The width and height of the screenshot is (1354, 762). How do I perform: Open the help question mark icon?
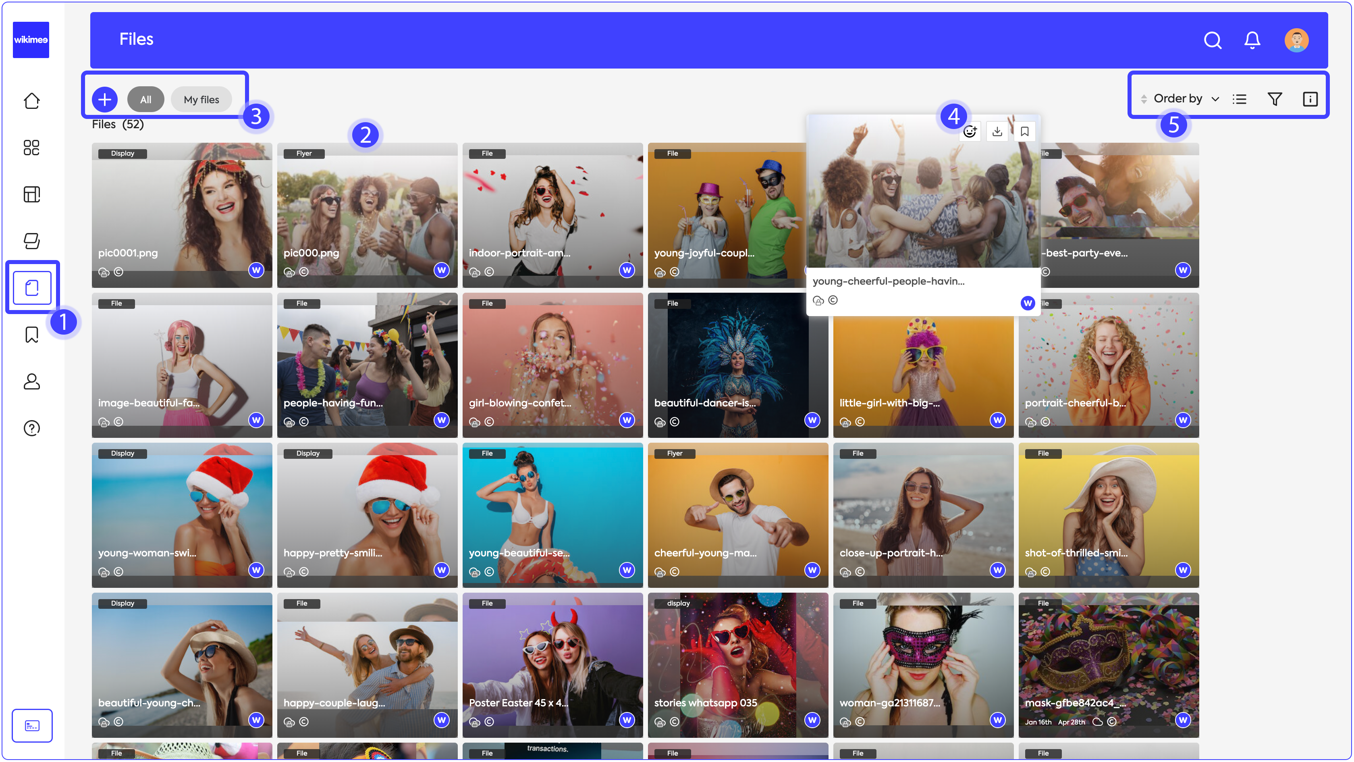click(x=31, y=428)
